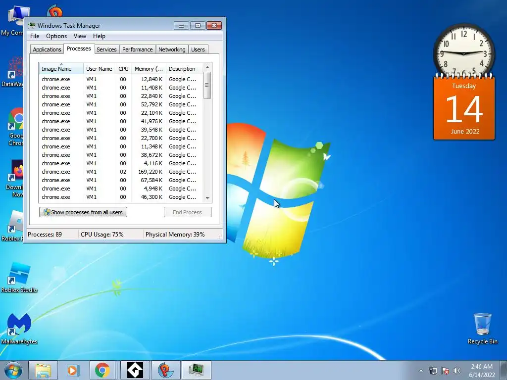Open the Recycle Bin desktop icon
This screenshot has width=507, height=380.
[482, 329]
